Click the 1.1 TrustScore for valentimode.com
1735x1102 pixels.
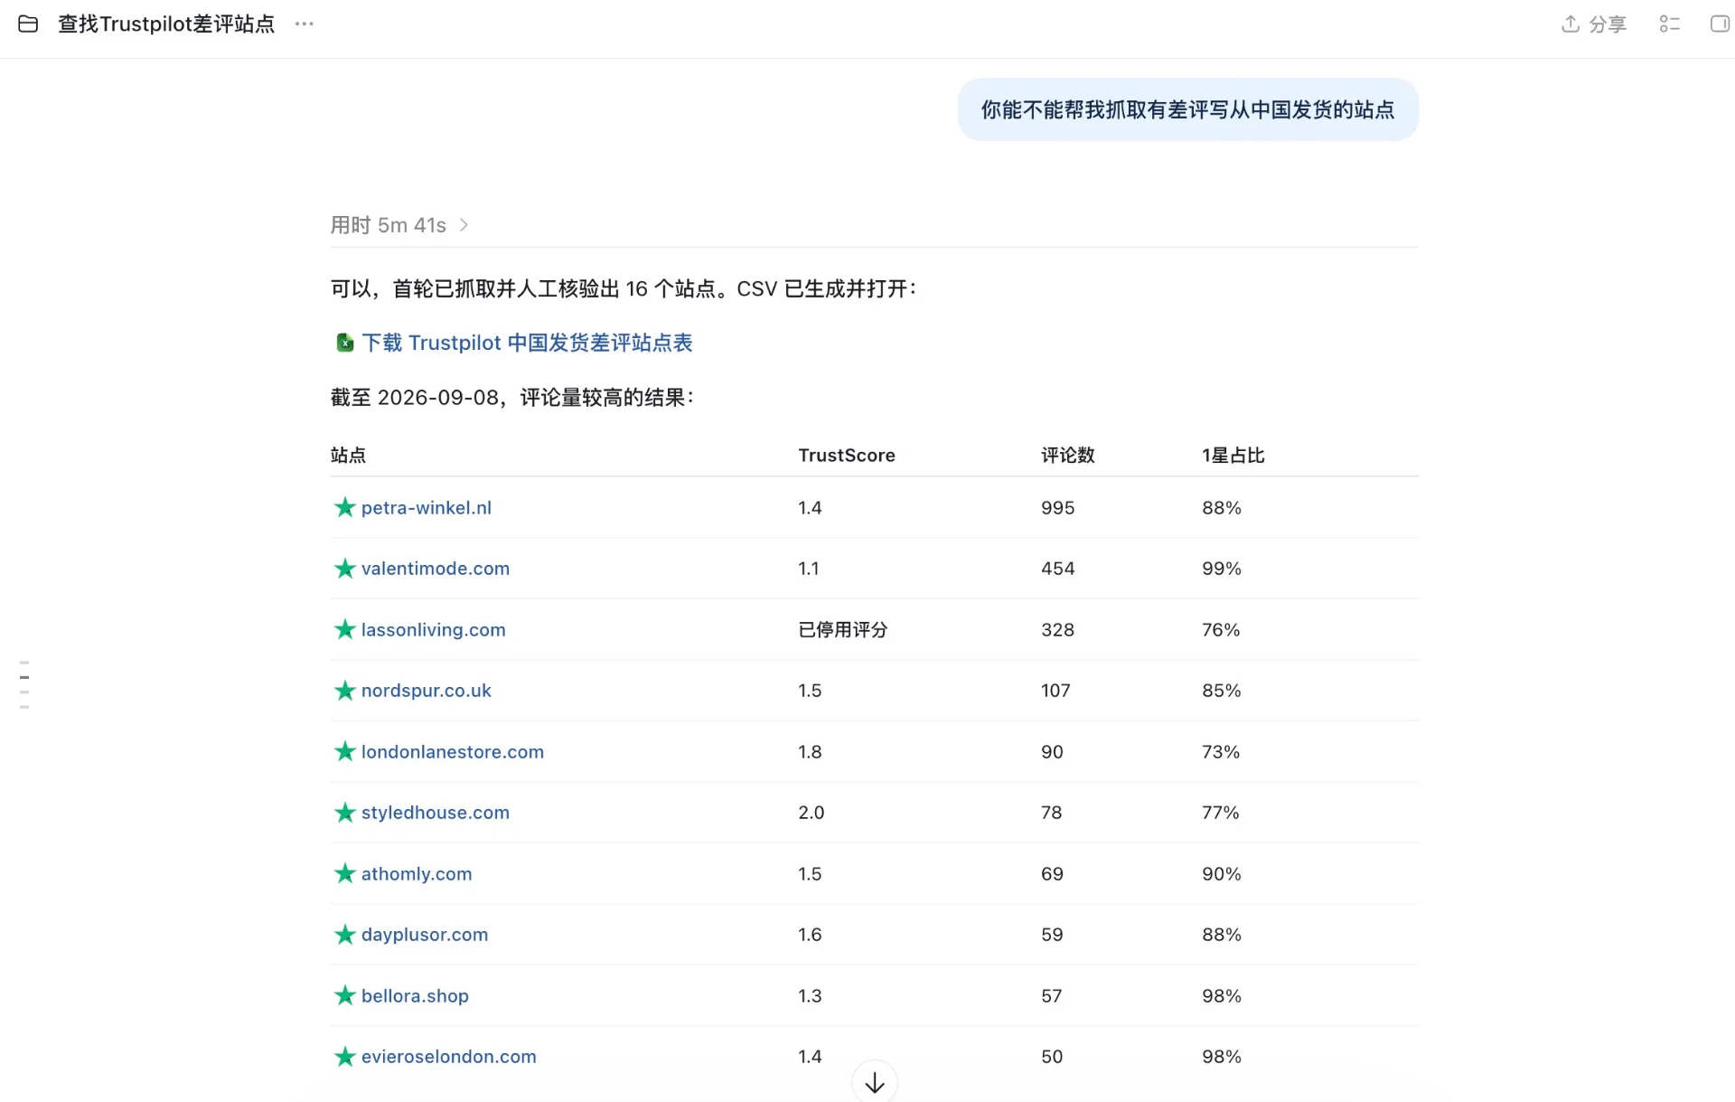[x=809, y=569]
